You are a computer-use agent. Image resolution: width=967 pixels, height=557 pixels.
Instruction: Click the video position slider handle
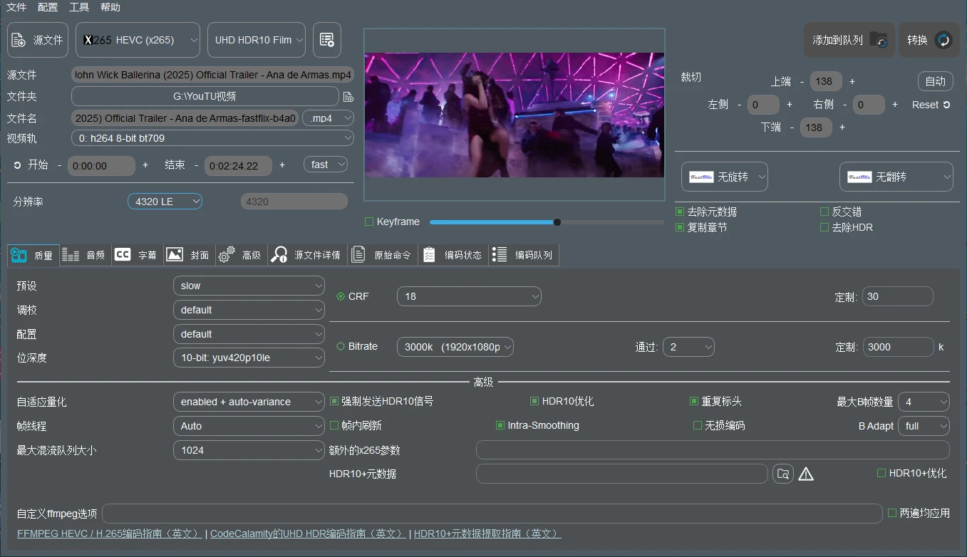pyautogui.click(x=557, y=222)
